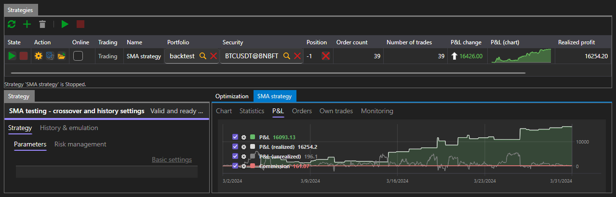The height and width of the screenshot is (197, 616).
Task: Clear BTCUSDT@BNBFT security with red X
Action: coord(297,56)
